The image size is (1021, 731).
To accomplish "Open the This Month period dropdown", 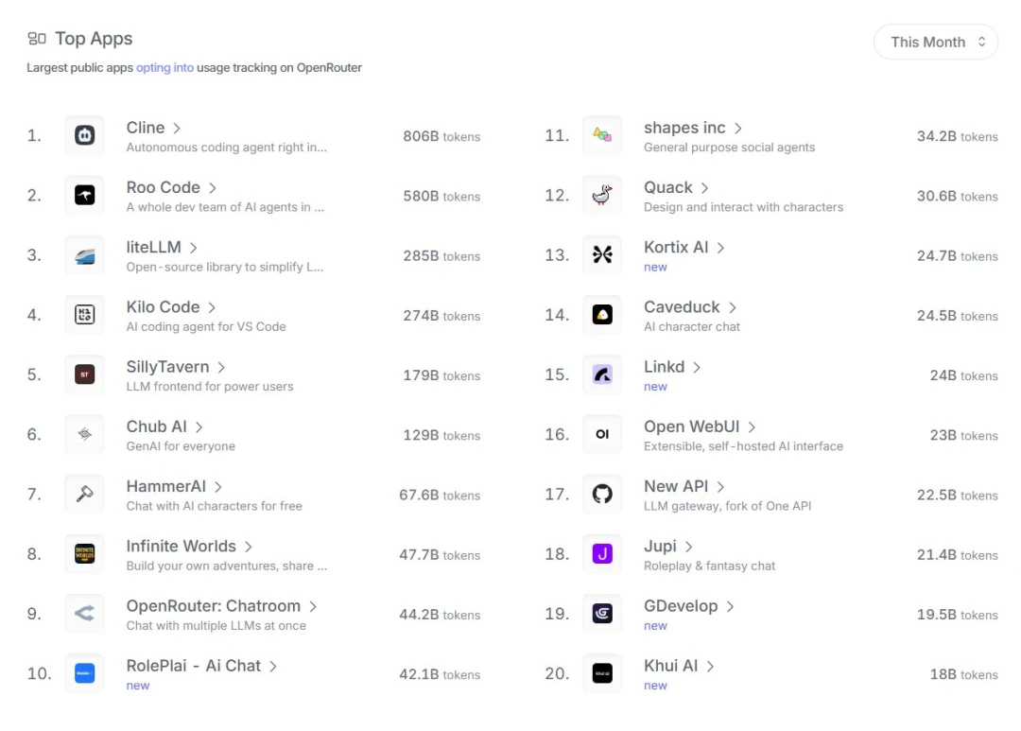I will coord(935,42).
